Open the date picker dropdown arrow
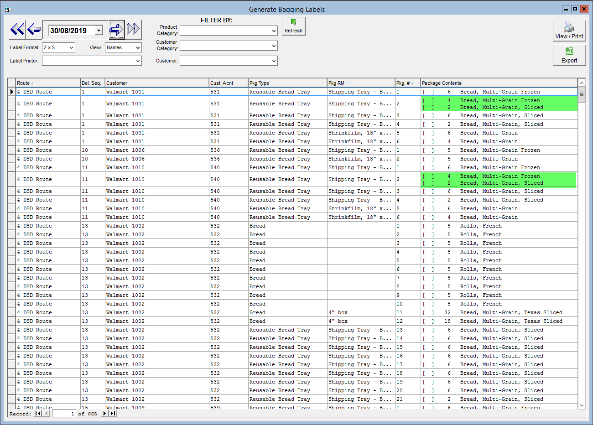 pyautogui.click(x=99, y=31)
